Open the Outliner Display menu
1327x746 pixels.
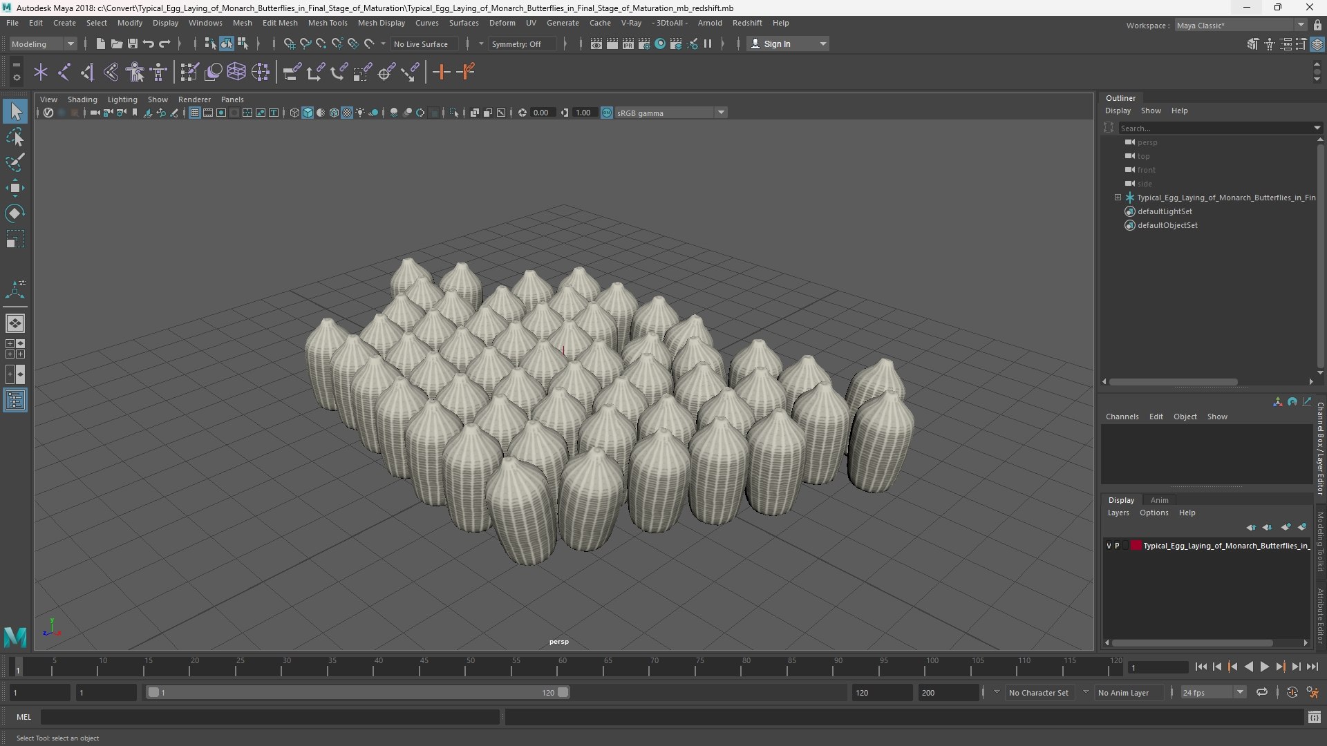click(x=1118, y=111)
